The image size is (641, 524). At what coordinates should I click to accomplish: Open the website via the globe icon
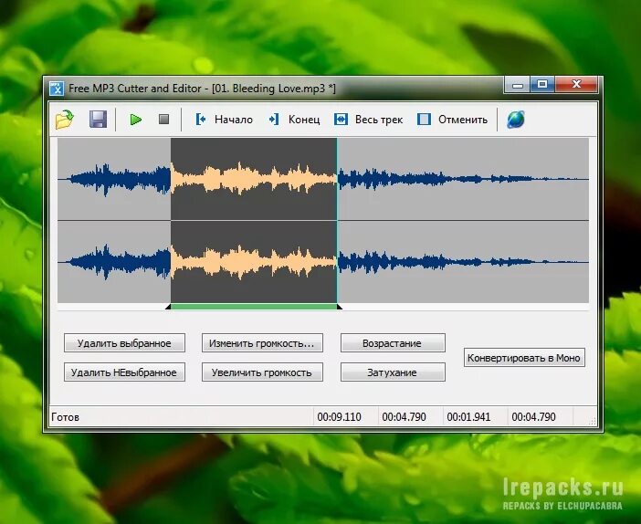[x=516, y=120]
